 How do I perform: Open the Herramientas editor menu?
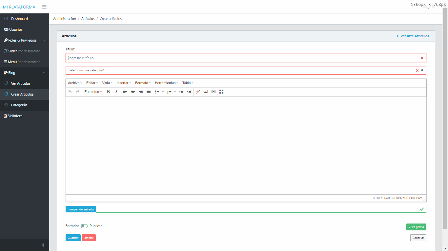click(x=167, y=83)
